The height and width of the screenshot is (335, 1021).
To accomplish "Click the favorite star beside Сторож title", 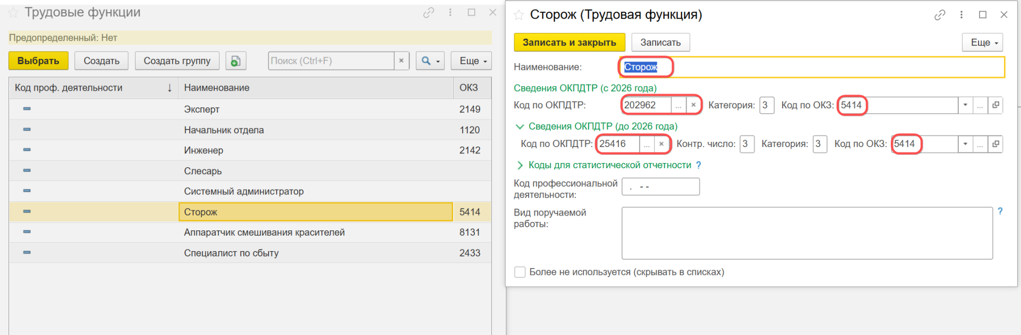I will [x=518, y=15].
